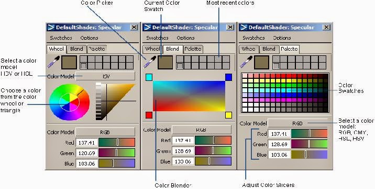This screenshot has height=189, width=375.
Task: Click the Red slider in the Palette panel
Action: [309, 134]
